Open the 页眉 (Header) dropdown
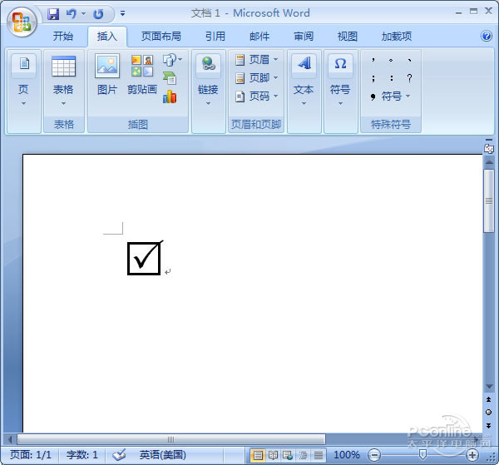The height and width of the screenshot is (465, 499). 256,60
